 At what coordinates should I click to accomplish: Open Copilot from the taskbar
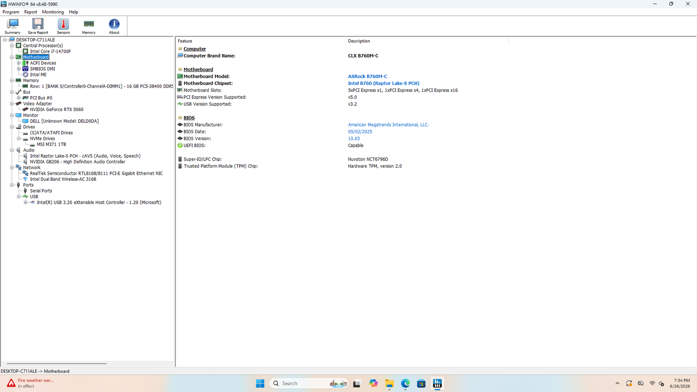click(x=373, y=383)
